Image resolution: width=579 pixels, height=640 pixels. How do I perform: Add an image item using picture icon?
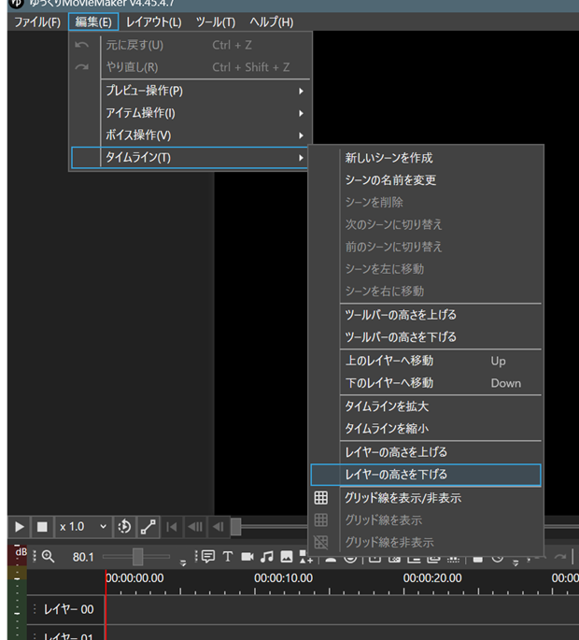287,557
